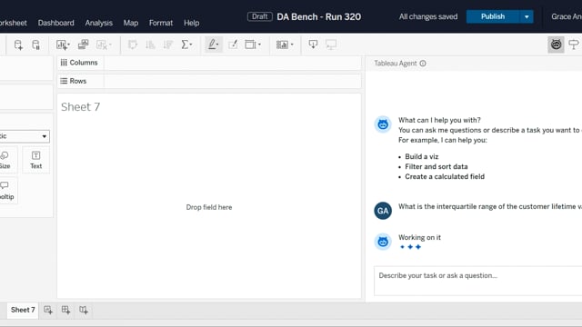Open the Dashboard menu
Image resolution: width=582 pixels, height=327 pixels.
(56, 23)
